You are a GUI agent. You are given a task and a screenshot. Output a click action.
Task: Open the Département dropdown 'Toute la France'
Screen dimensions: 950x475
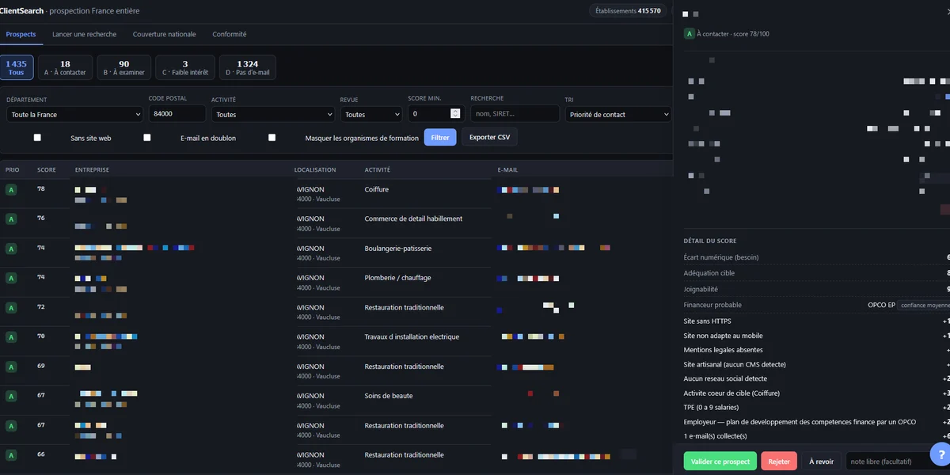(75, 114)
